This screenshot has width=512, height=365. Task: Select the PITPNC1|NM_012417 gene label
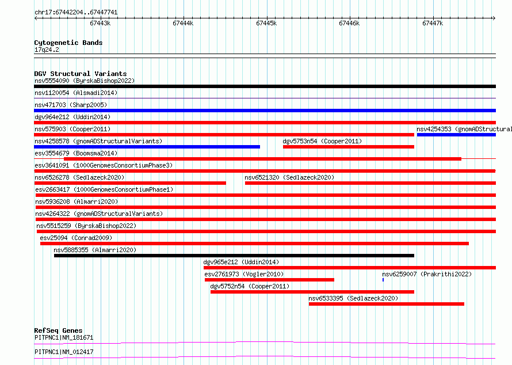[64, 352]
